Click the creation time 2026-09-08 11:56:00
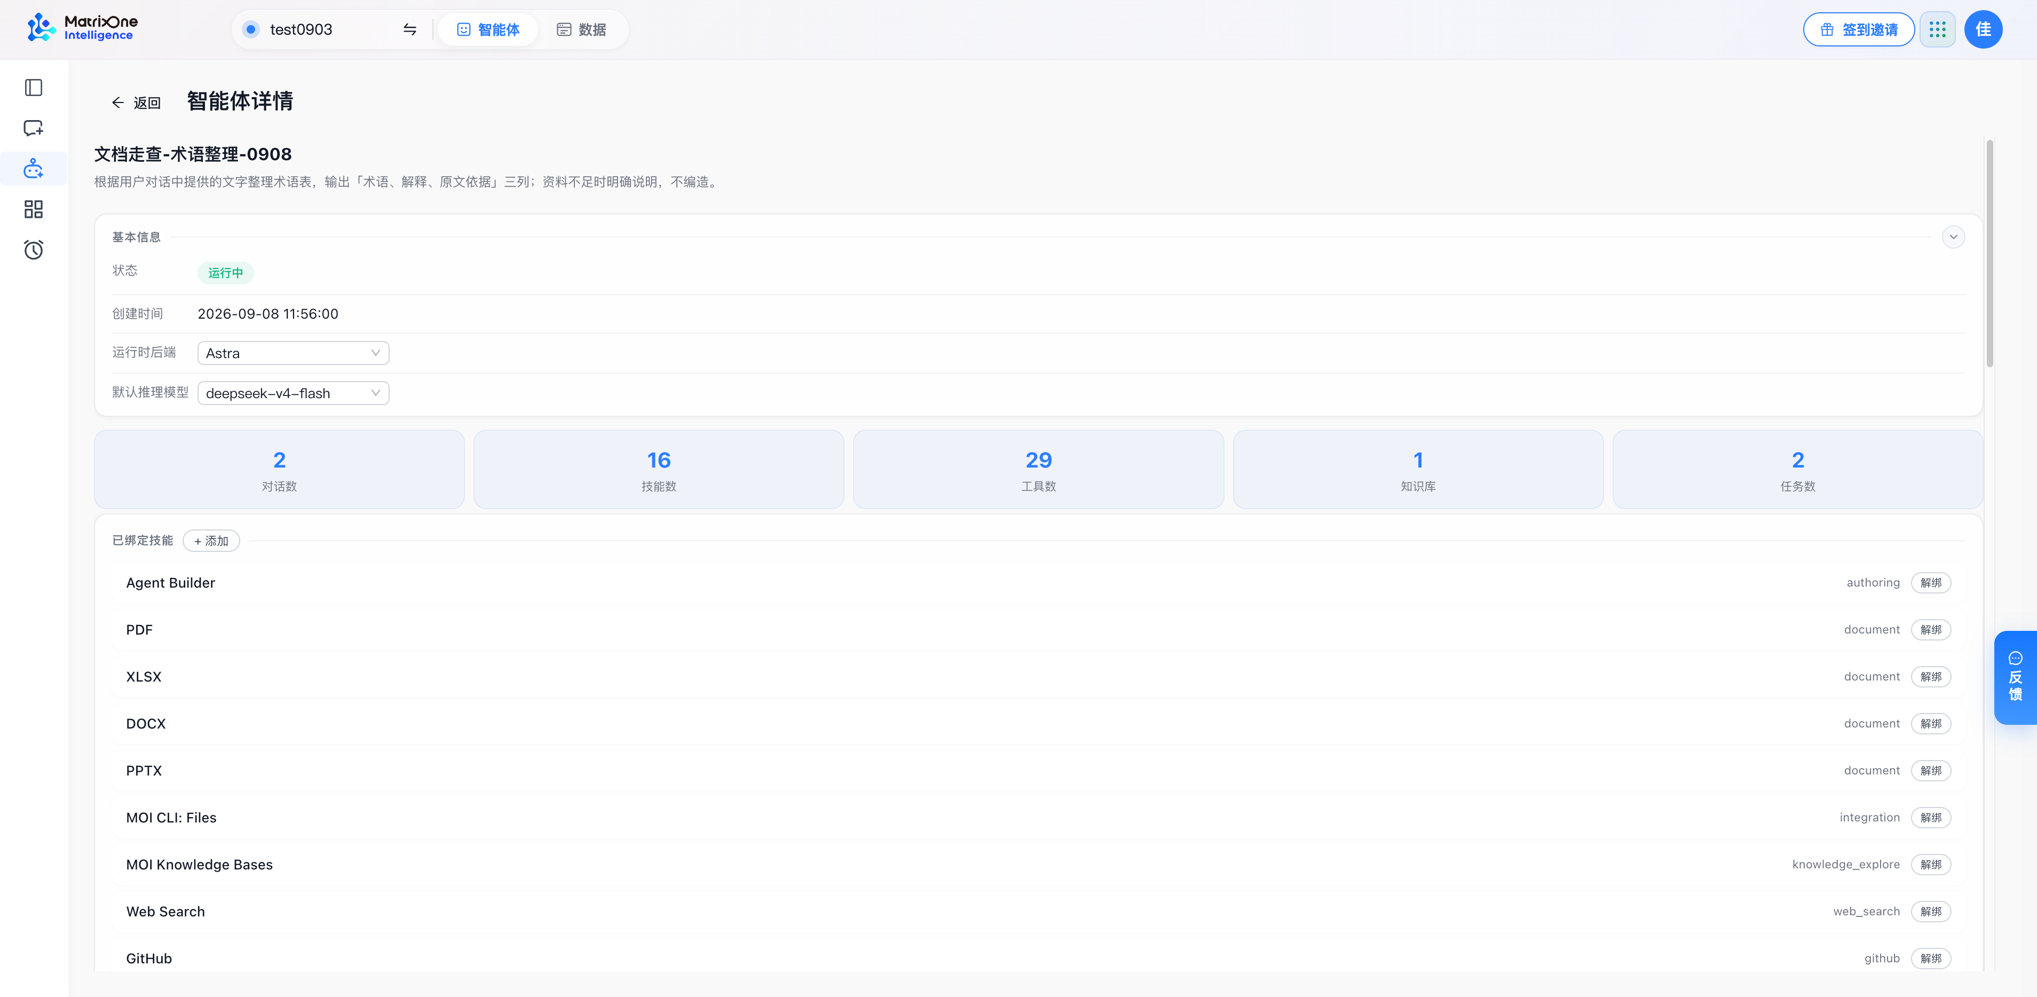This screenshot has height=997, width=2037. click(x=268, y=314)
